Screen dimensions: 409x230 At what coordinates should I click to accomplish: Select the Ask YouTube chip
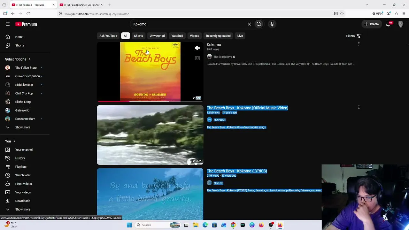coord(108,36)
